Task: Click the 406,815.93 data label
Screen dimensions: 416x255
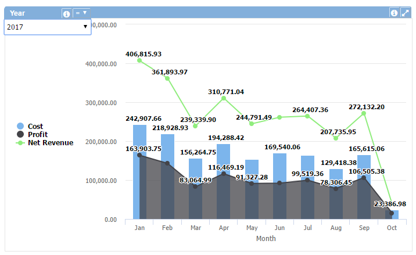Action: coord(144,54)
